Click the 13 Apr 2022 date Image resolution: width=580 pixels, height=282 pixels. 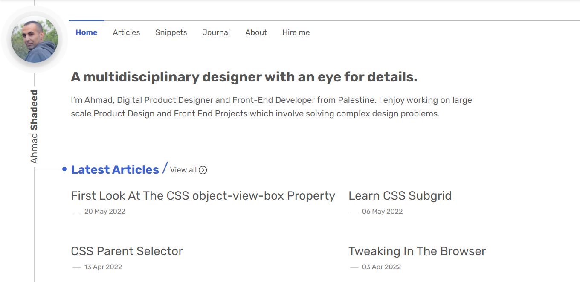pos(103,267)
